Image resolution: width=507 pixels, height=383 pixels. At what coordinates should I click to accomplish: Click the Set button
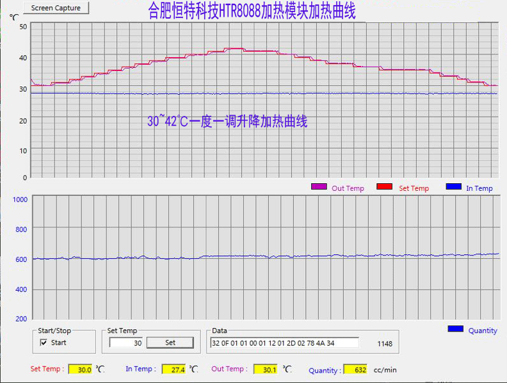tap(170, 343)
